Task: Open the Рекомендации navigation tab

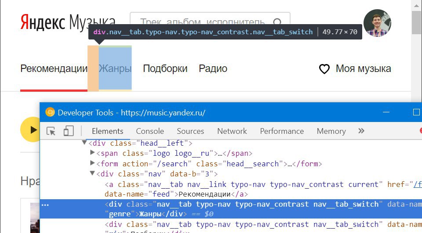Action: click(54, 68)
